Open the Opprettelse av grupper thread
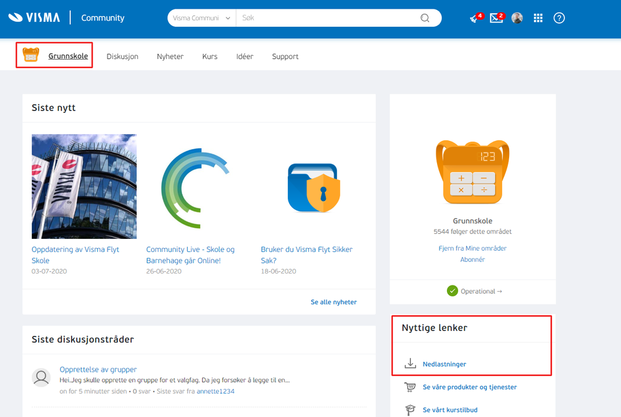 coord(98,369)
